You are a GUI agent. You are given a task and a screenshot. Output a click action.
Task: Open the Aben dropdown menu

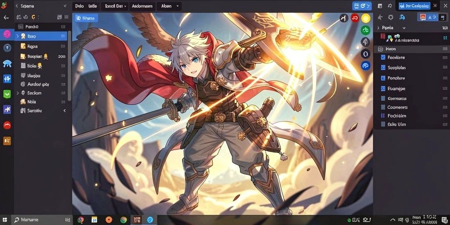coord(170,6)
